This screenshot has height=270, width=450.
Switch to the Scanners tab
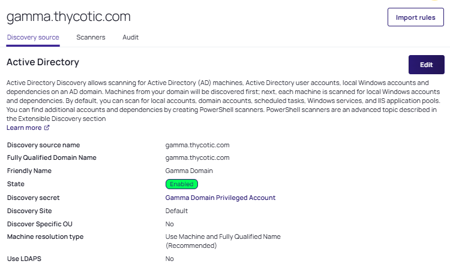(91, 37)
